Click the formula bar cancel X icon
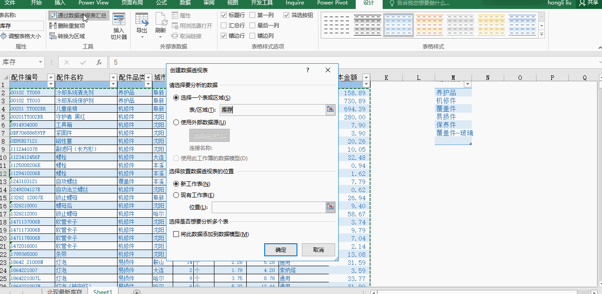 (x=67, y=62)
